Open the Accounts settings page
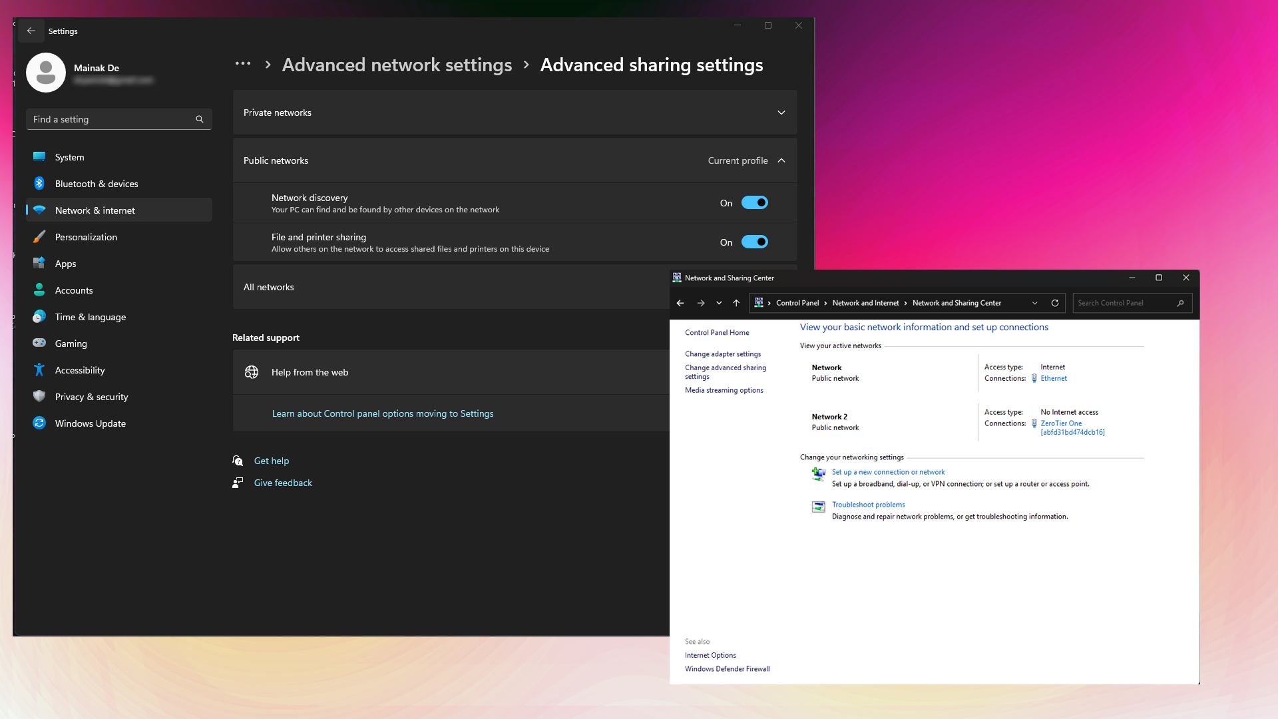1278x719 pixels. tap(119, 290)
